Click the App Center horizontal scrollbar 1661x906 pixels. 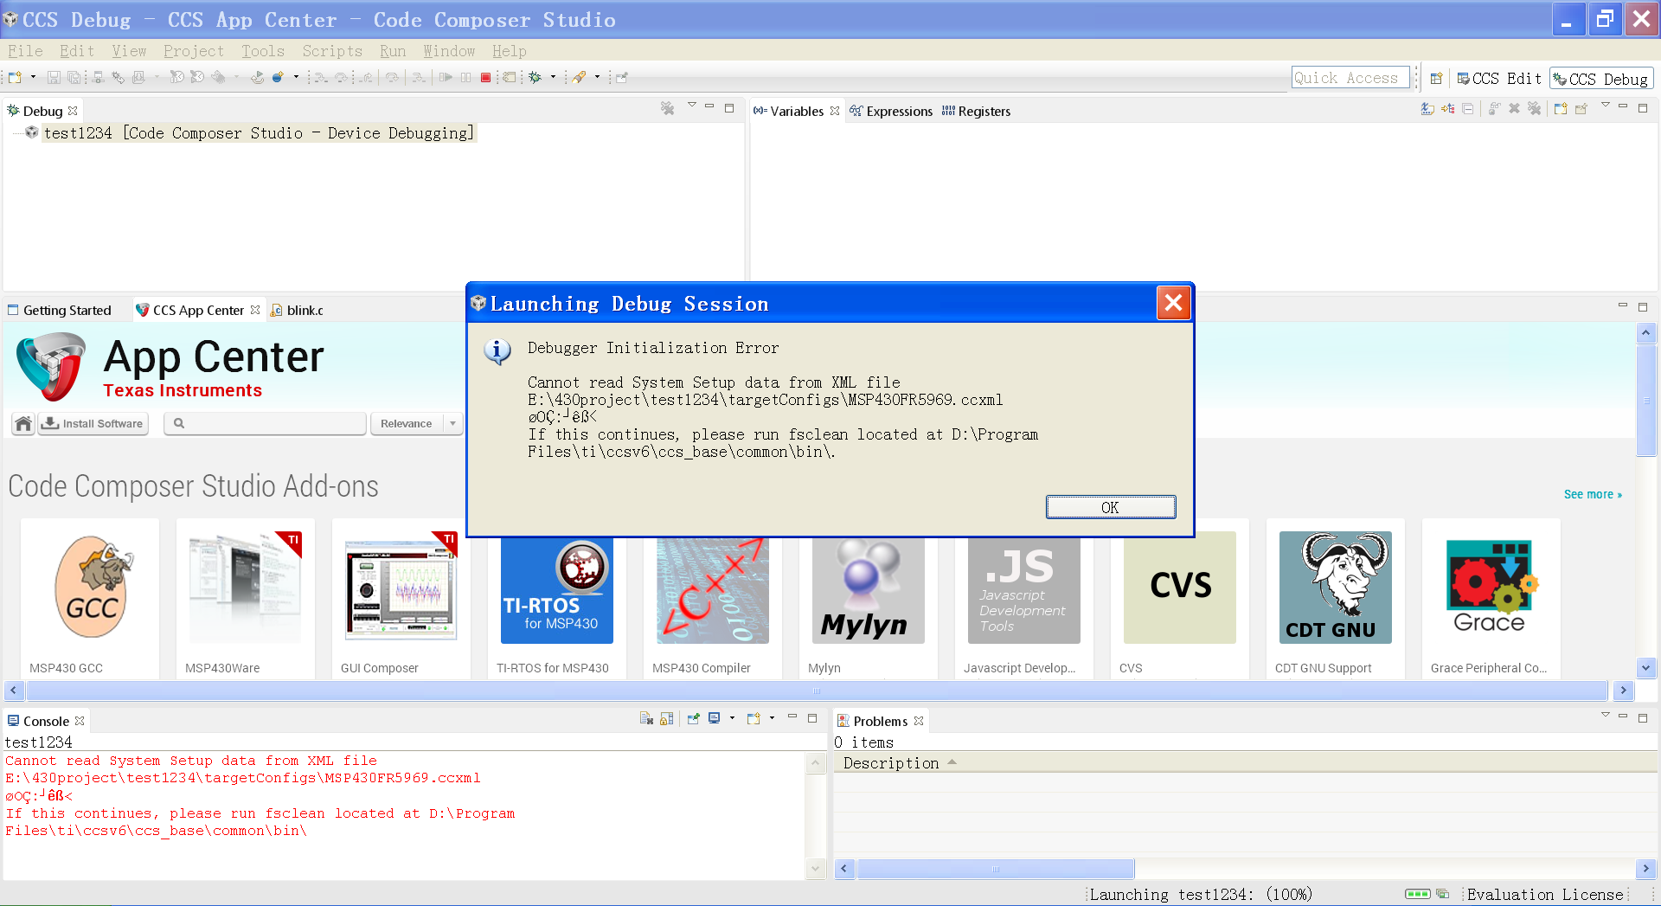[817, 691]
